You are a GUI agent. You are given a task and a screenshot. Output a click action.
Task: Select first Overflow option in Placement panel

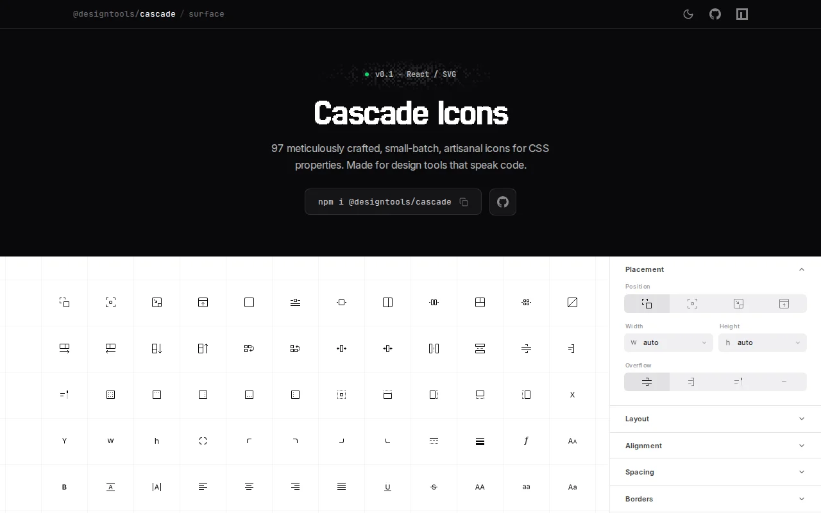coord(647,382)
